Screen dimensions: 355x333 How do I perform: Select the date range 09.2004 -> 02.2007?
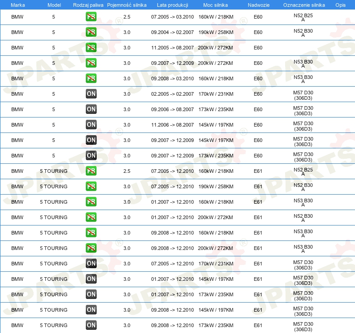[173, 32]
